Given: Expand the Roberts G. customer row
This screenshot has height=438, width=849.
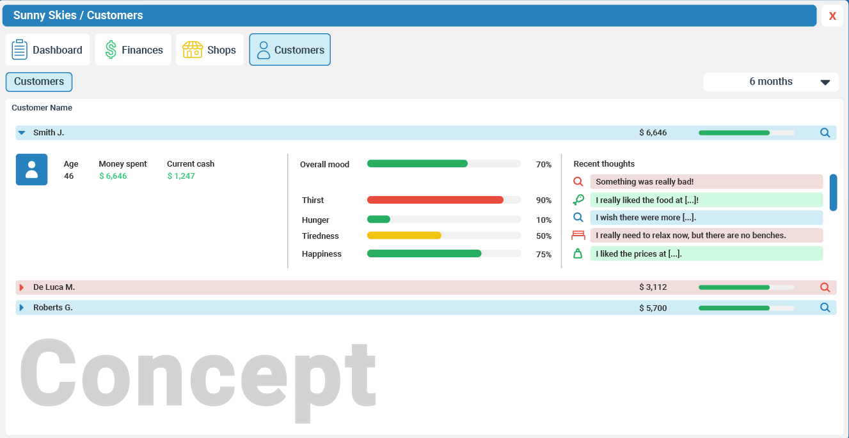Looking at the screenshot, I should (x=22, y=308).
